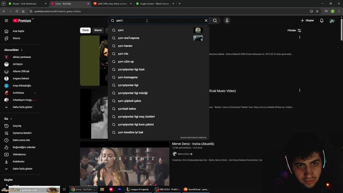Select the Tümü filter chip
The image size is (343, 193).
pos(85,30)
